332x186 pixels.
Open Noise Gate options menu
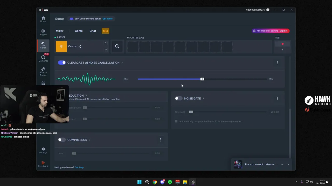(277, 98)
